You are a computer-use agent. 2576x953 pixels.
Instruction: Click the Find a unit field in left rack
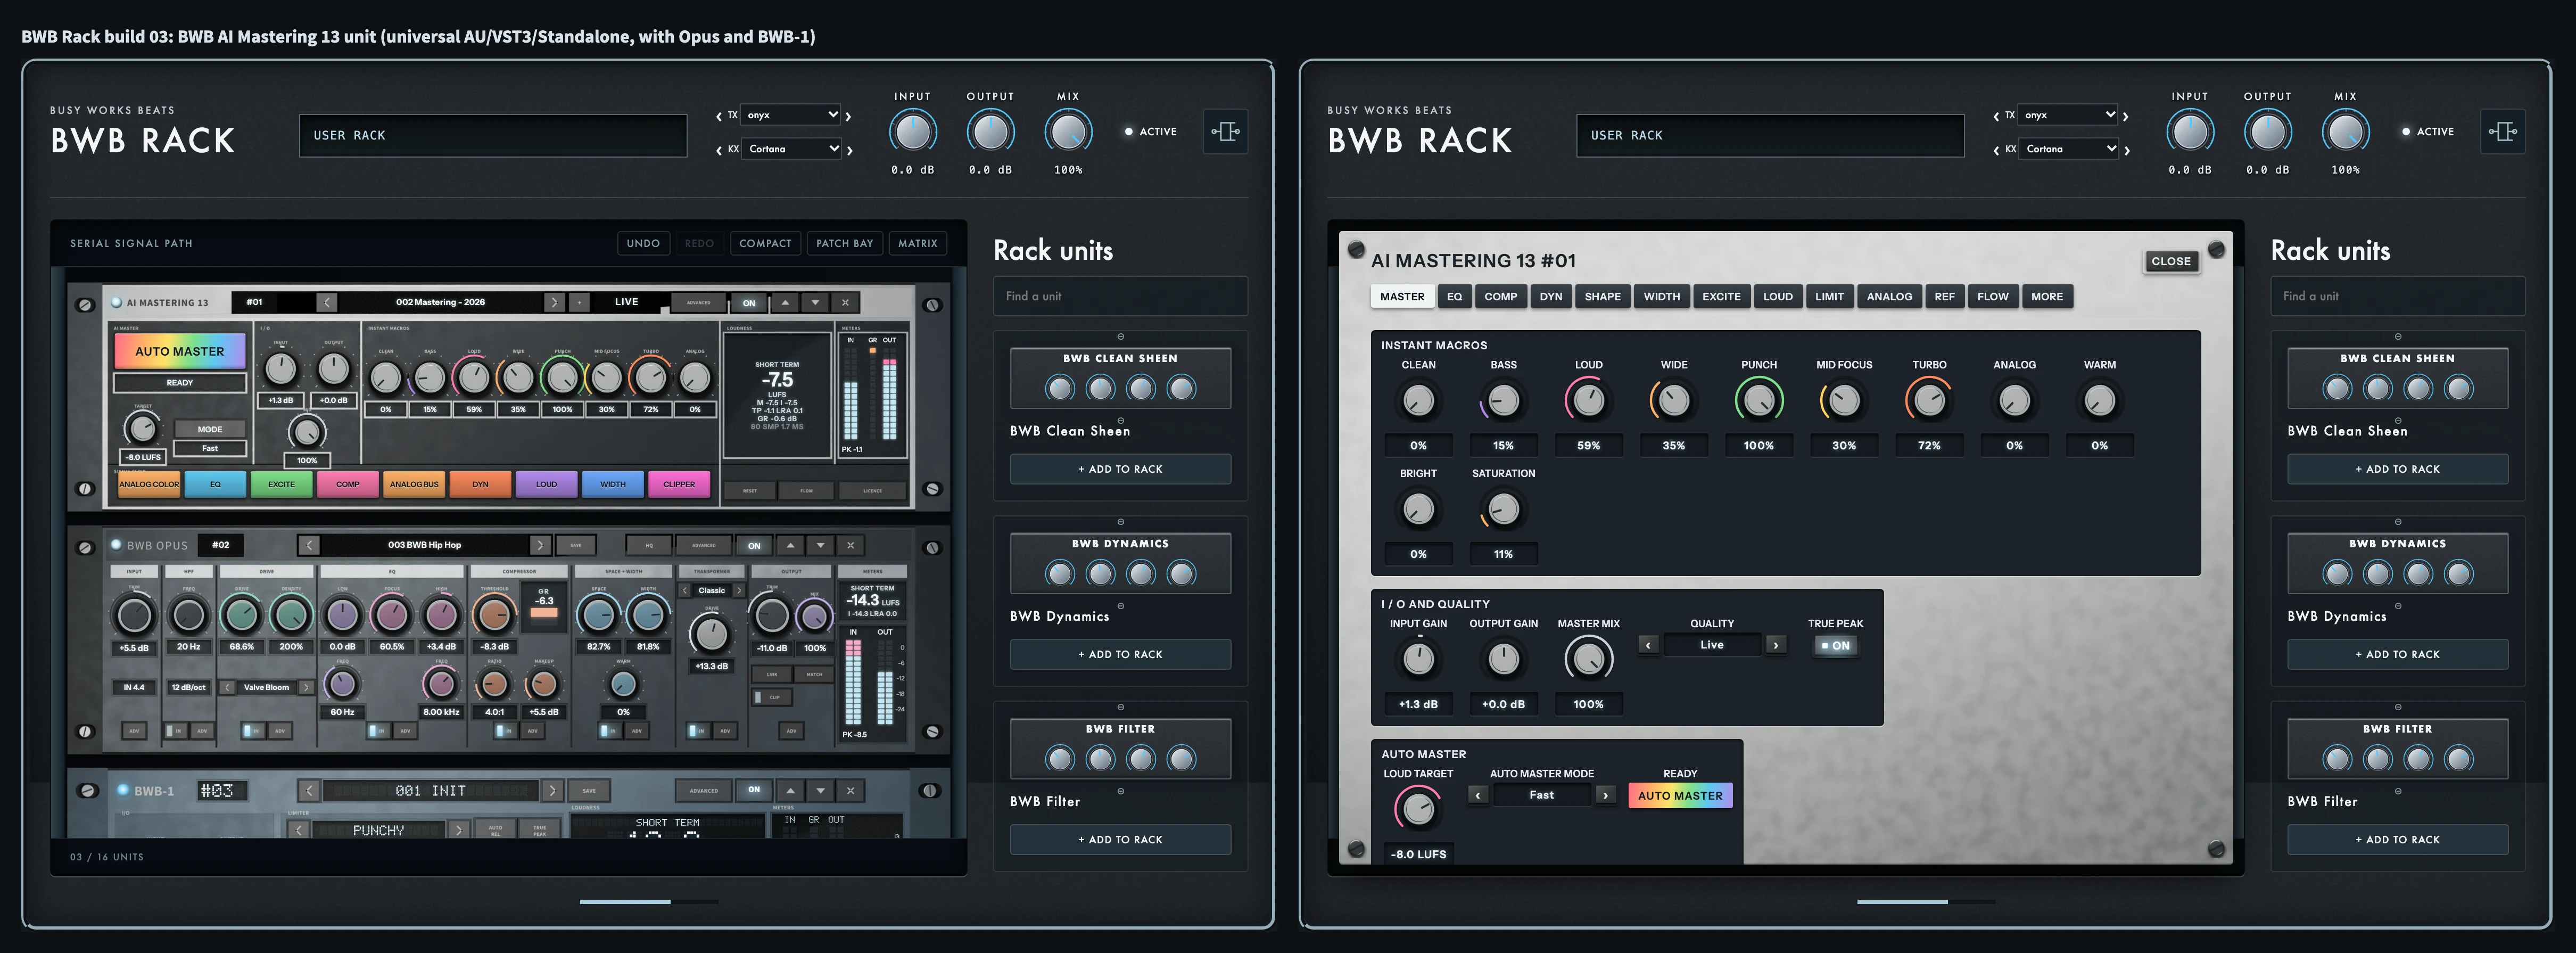click(x=1120, y=296)
